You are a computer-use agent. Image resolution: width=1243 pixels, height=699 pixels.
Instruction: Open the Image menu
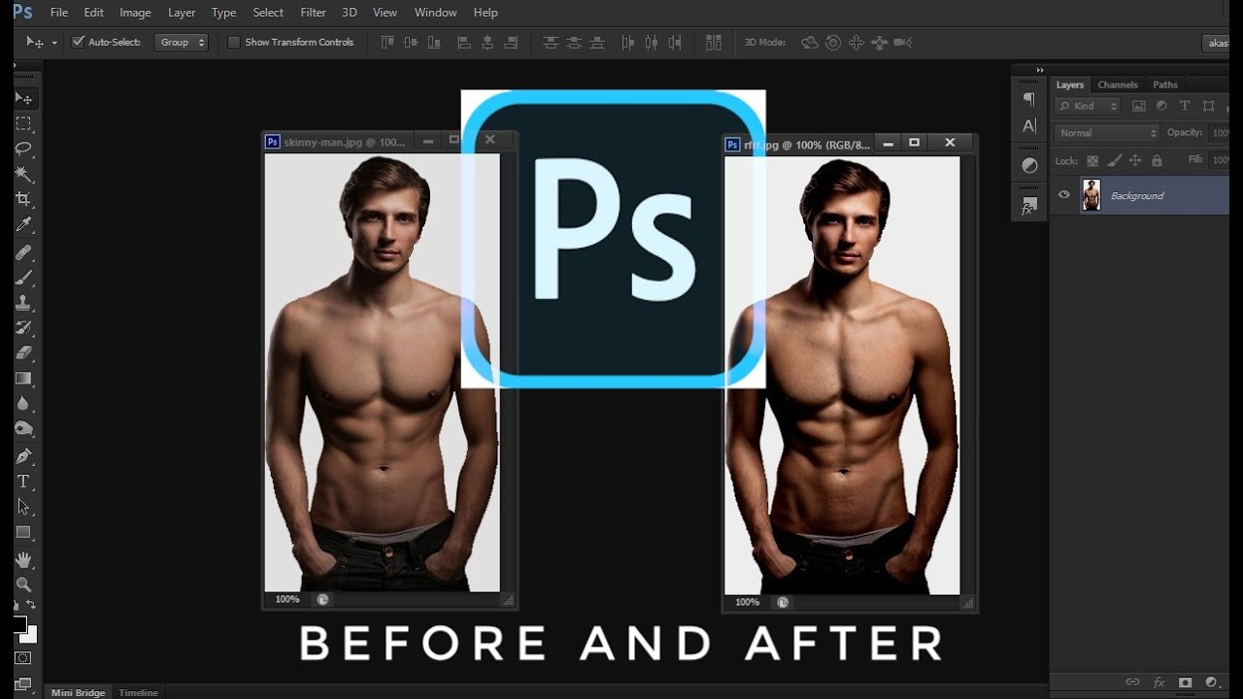pyautogui.click(x=135, y=13)
